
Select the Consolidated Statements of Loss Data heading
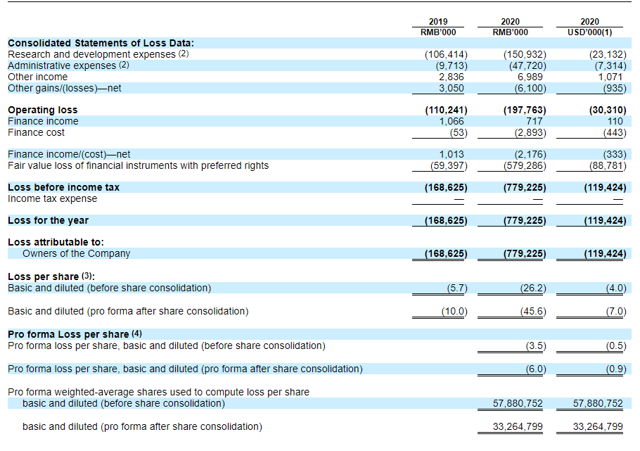[101, 43]
